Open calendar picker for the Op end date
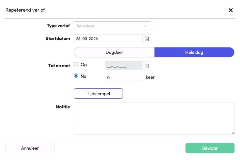The image size is (240, 160). (147, 66)
